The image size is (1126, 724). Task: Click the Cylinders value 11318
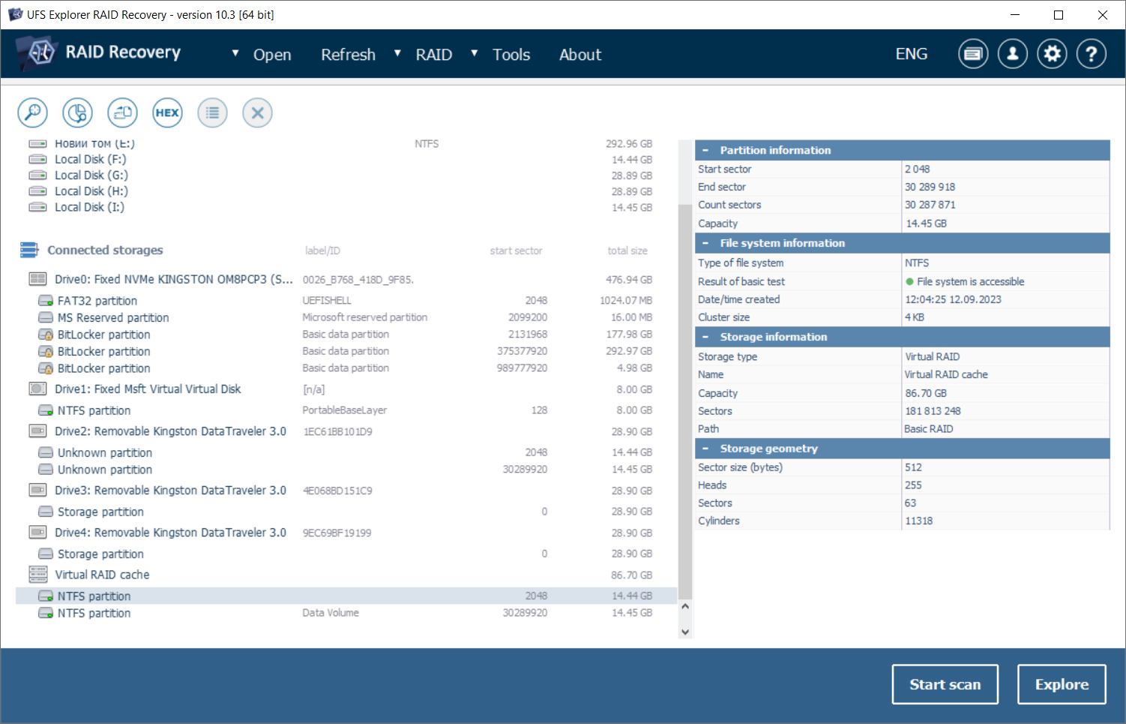[918, 521]
